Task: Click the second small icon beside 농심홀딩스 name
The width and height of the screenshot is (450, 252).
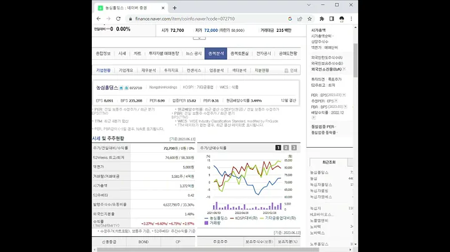Action: point(126,88)
